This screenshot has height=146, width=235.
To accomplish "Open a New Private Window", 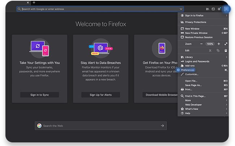I will pos(203,33).
